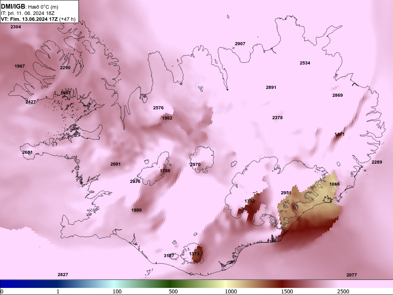Click the 1471 value in the dark red streak

340,135
